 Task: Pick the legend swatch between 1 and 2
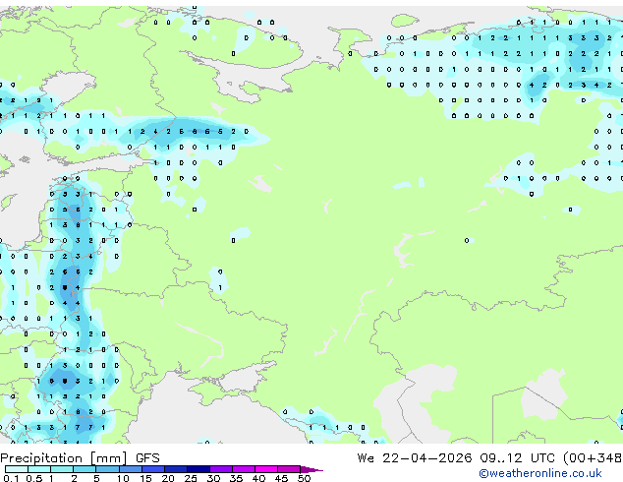pyautogui.click(x=62, y=469)
